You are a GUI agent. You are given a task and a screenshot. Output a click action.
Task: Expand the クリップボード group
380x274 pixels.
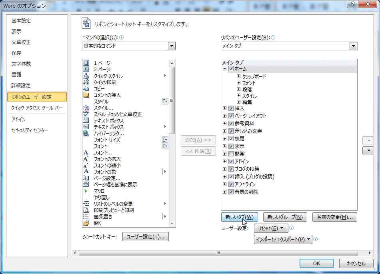coord(238,76)
